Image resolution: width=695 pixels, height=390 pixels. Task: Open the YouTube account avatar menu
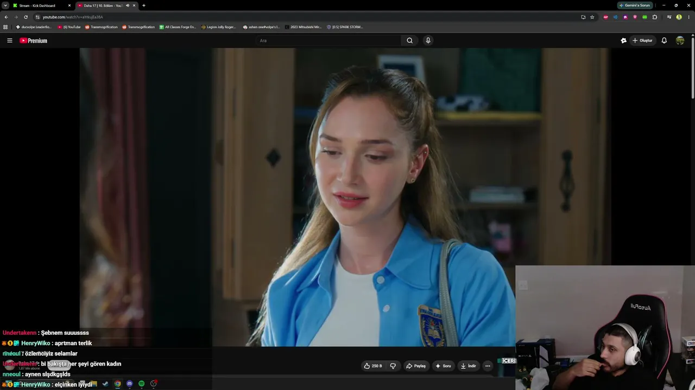[680, 41]
